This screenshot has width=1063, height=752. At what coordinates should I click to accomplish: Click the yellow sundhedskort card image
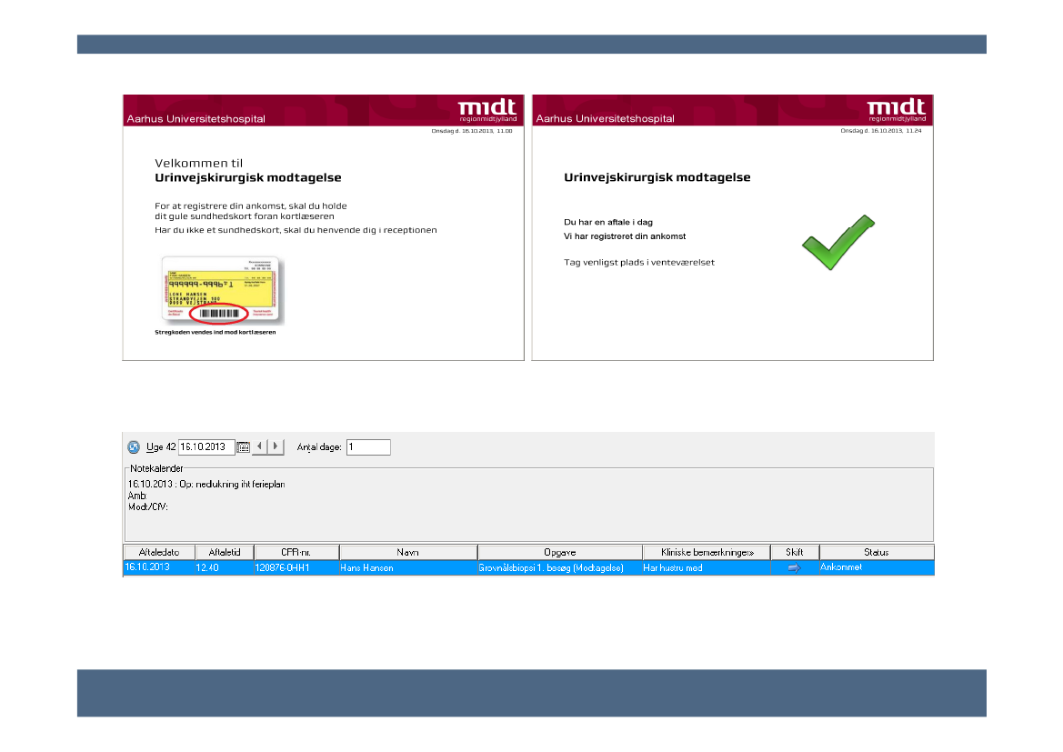click(222, 291)
